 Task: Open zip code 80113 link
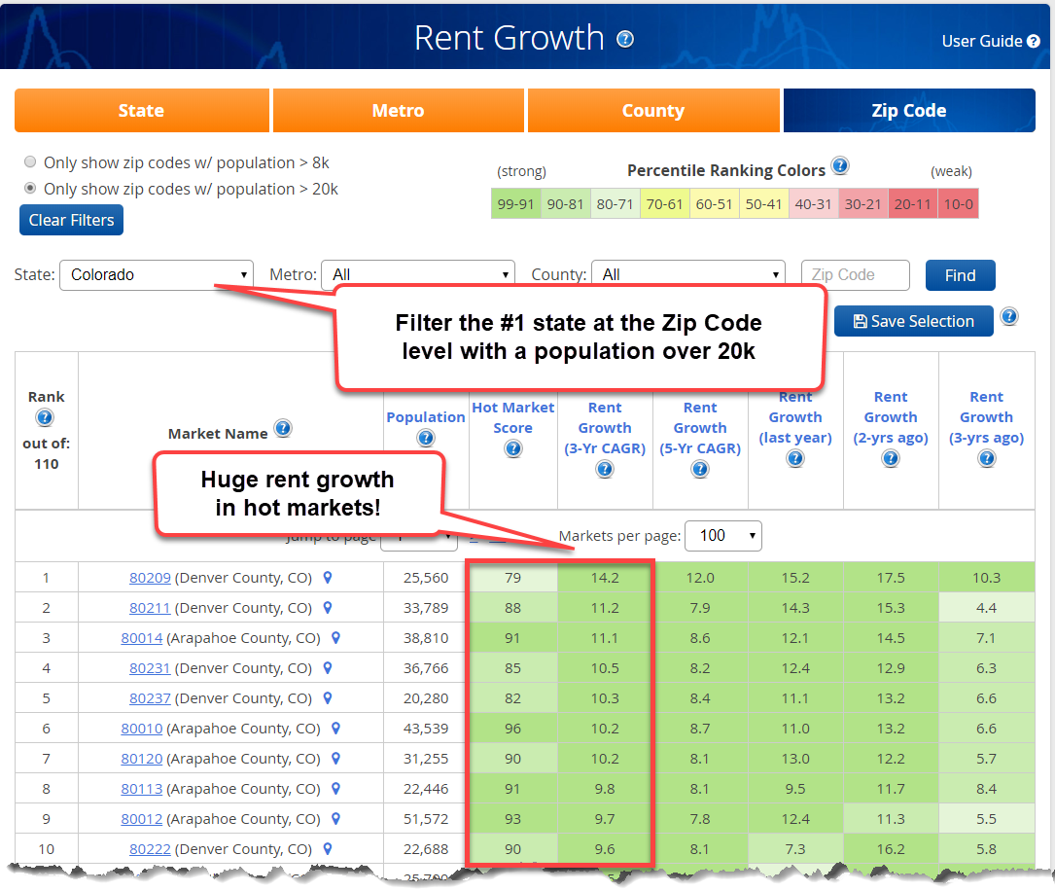click(141, 789)
